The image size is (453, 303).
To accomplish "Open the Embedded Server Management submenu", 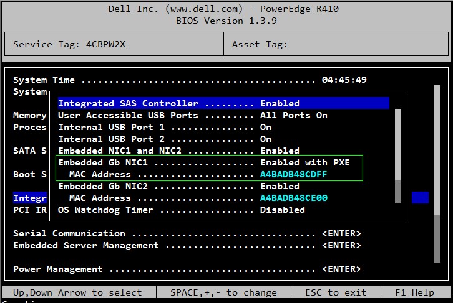I will coord(187,245).
